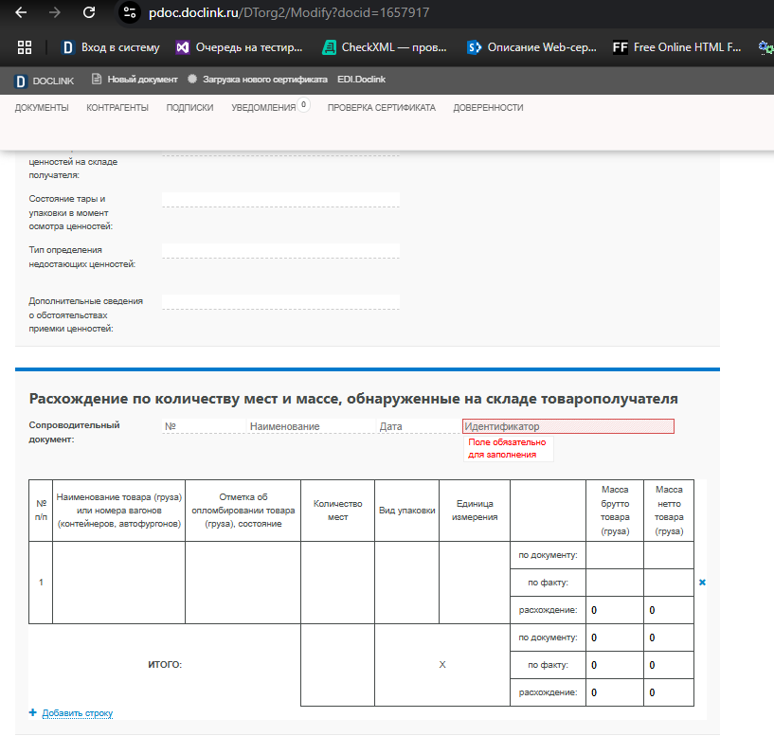Click row 1 net mass 'по факту' cell

coord(669,583)
